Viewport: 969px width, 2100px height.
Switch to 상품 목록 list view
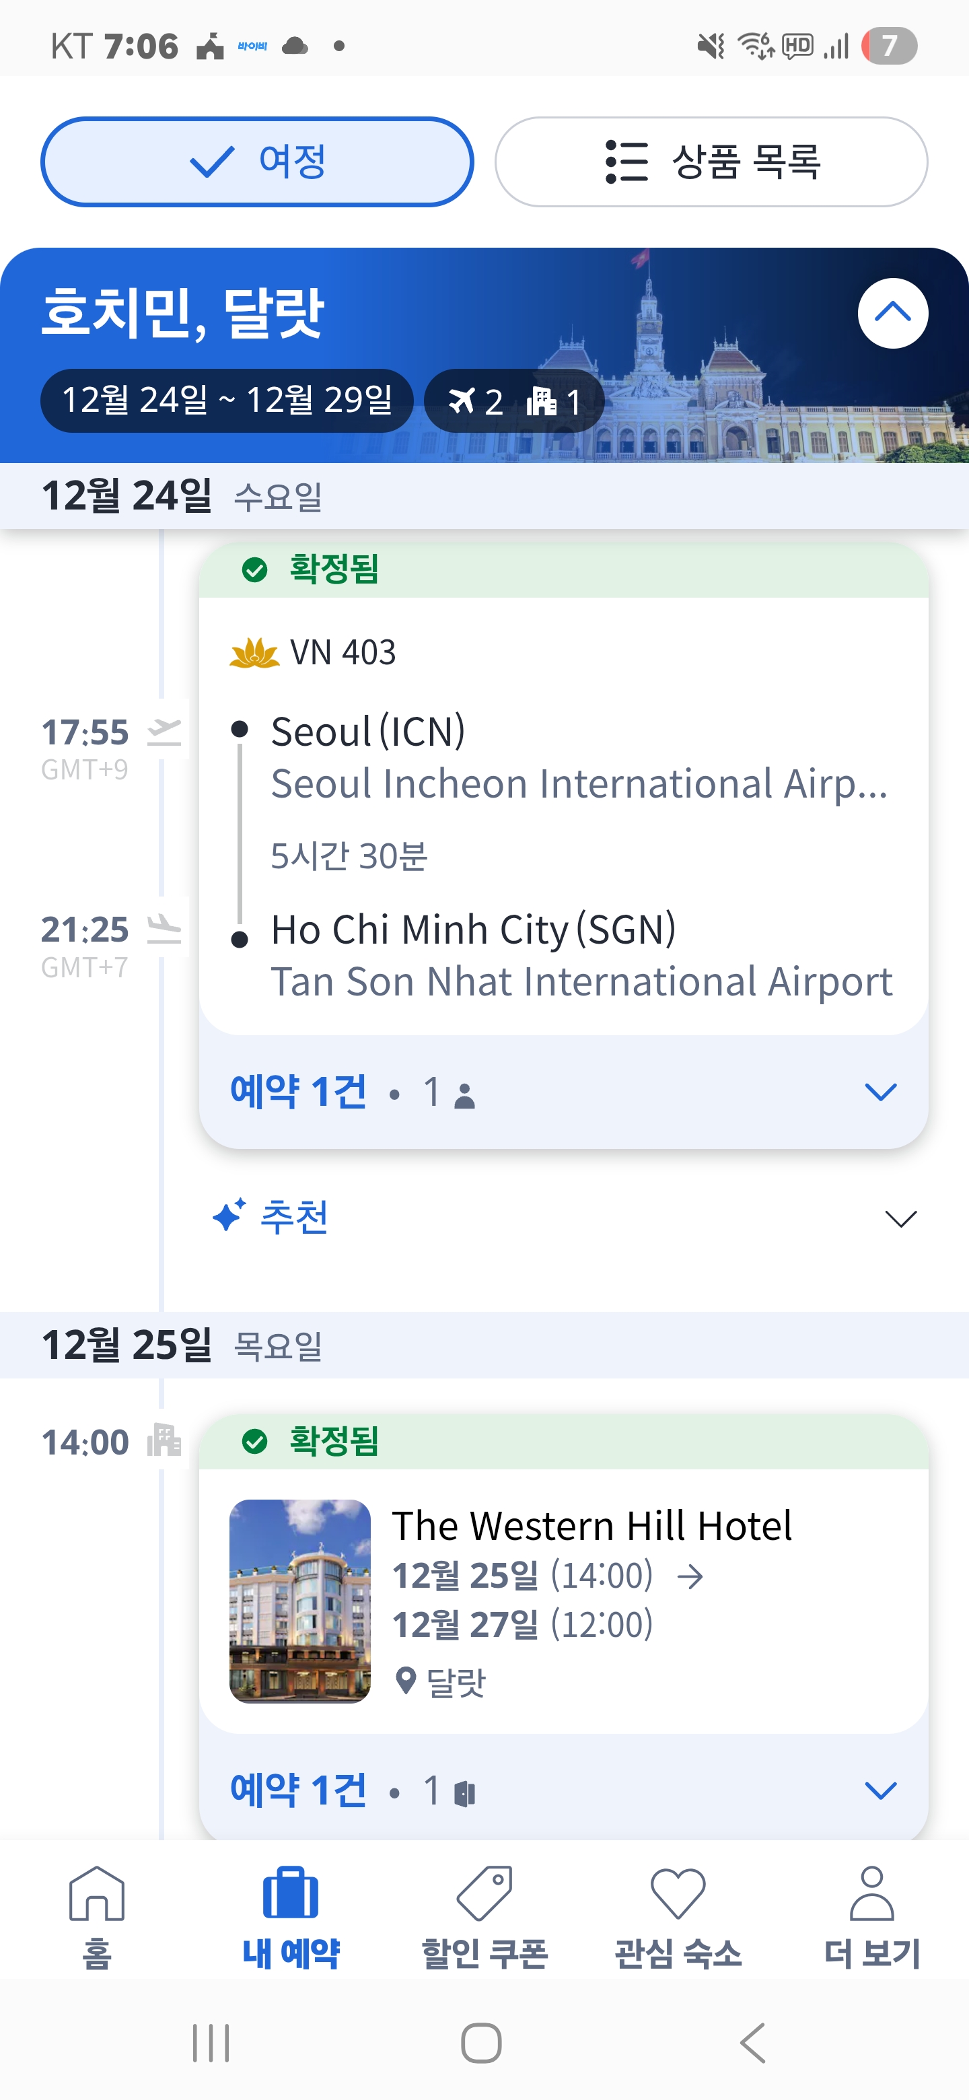[711, 162]
